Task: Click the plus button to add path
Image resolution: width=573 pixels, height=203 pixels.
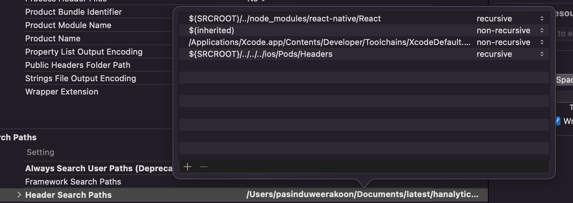Action: coord(187,167)
